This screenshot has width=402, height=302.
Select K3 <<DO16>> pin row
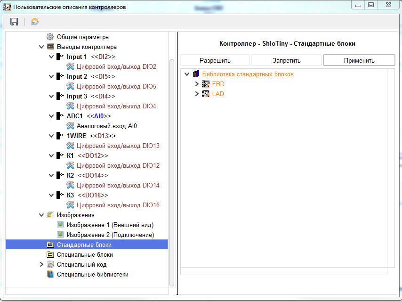(88, 195)
